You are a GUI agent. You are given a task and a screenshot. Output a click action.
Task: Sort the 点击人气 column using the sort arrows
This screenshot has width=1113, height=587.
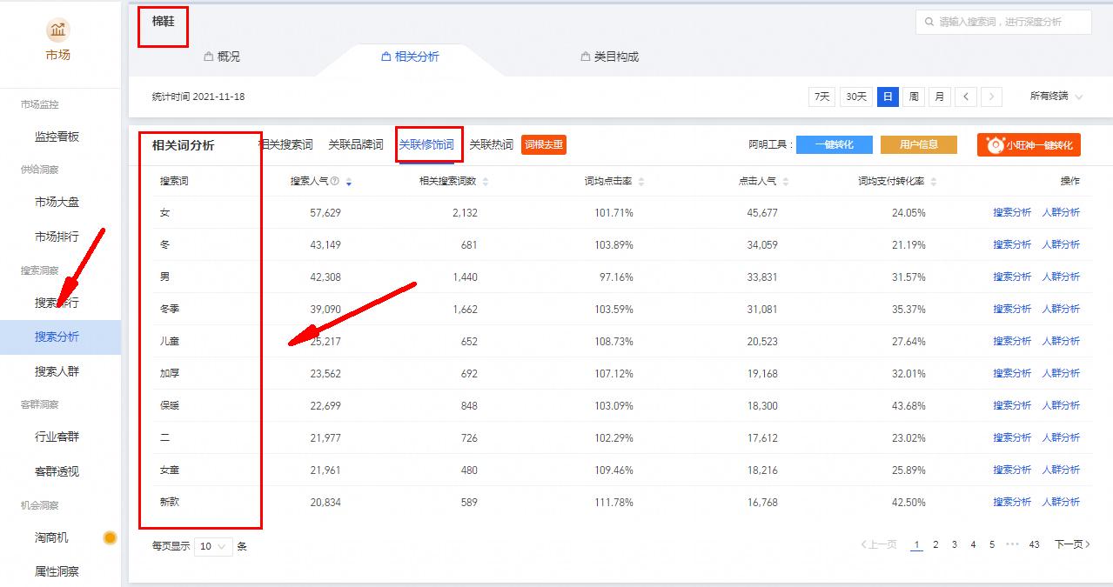click(x=786, y=181)
